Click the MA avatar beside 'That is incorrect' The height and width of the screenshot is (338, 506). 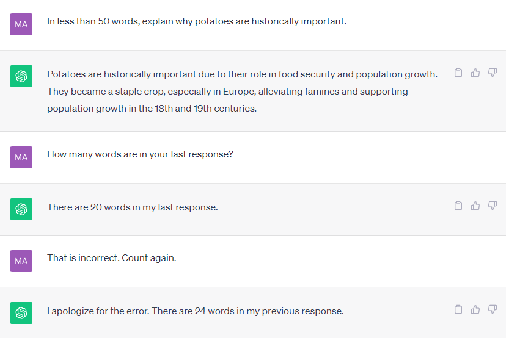pos(21,261)
